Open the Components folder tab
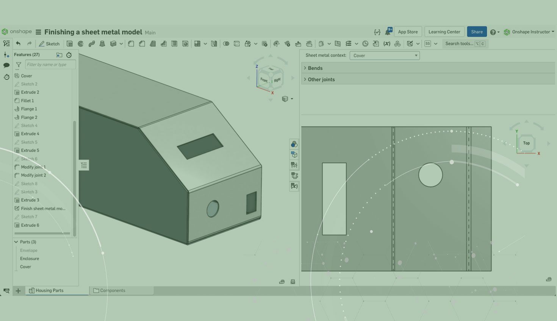Image resolution: width=557 pixels, height=321 pixels. tap(113, 291)
